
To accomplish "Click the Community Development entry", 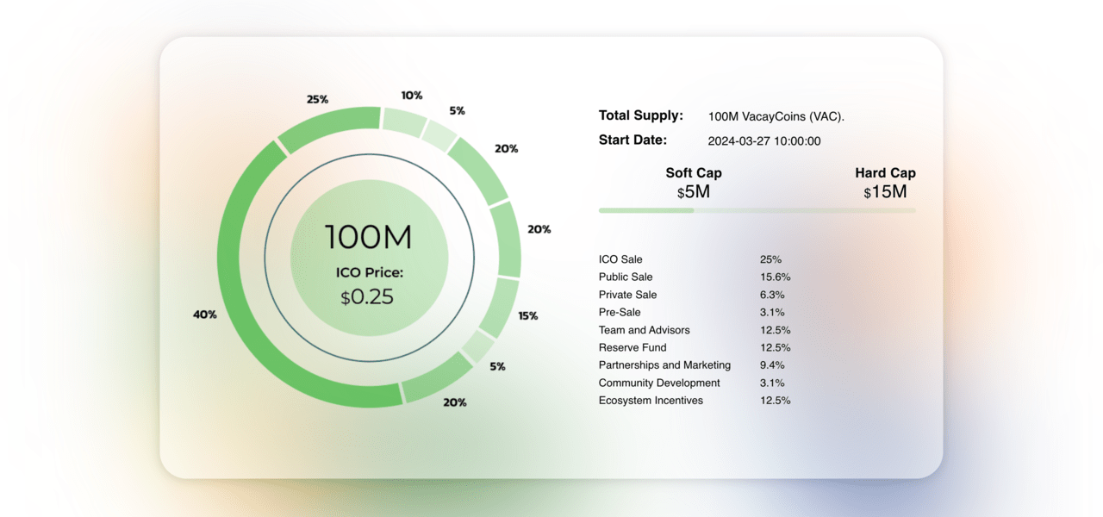I will pyautogui.click(x=659, y=383).
